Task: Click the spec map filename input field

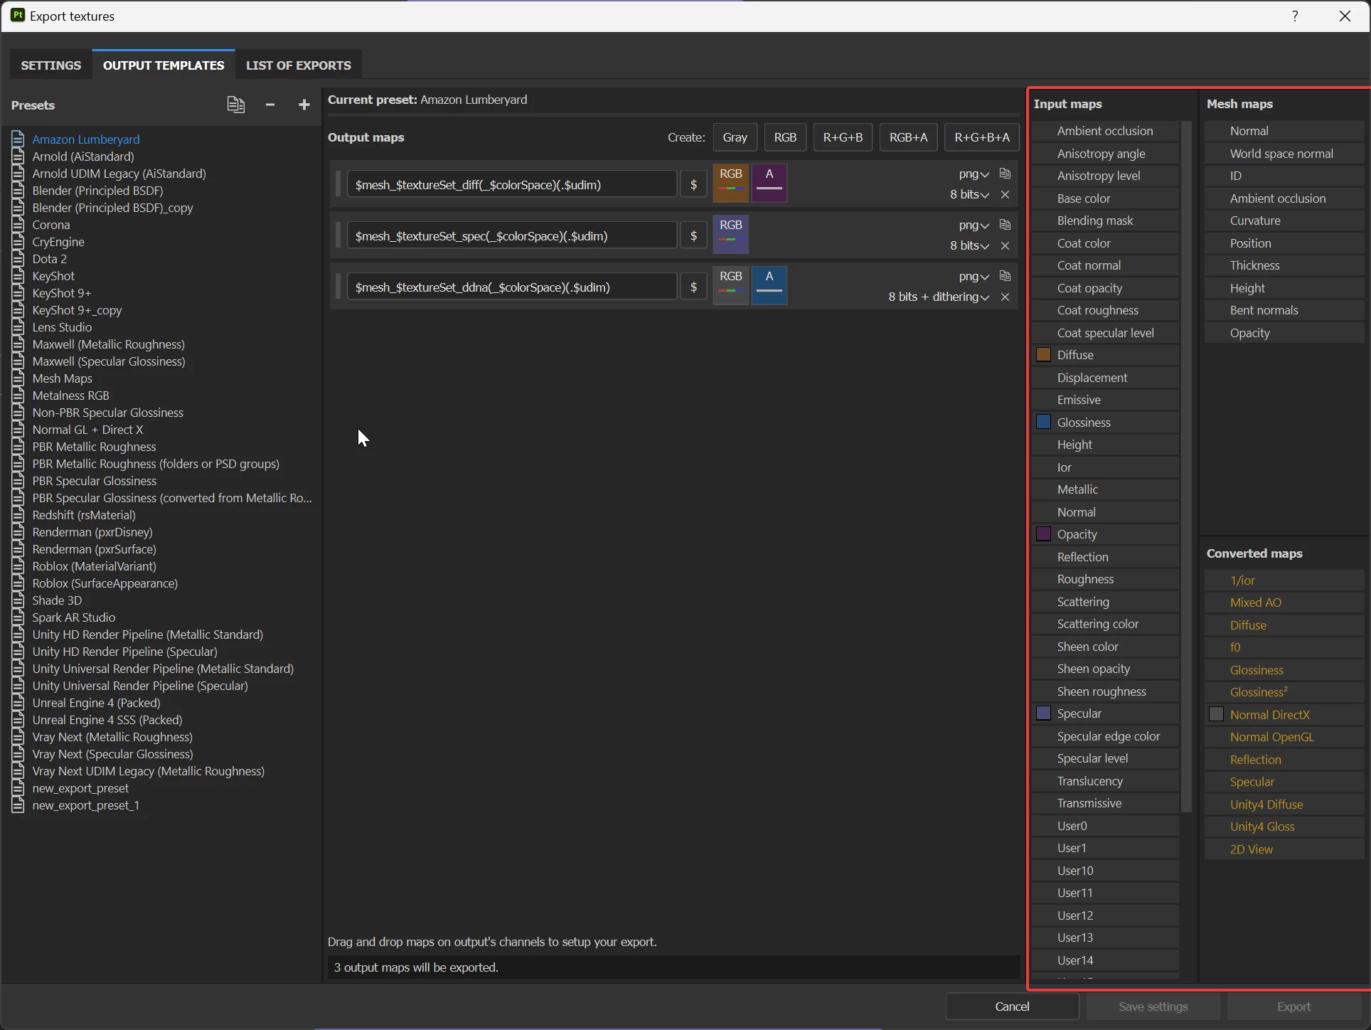Action: 511,236
